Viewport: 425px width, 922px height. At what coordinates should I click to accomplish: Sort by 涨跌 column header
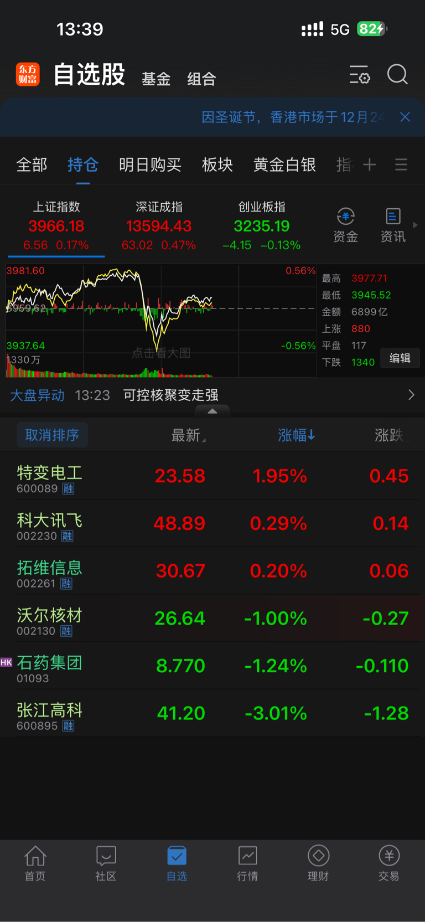click(x=390, y=435)
